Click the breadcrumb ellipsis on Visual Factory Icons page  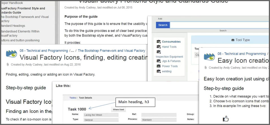[x=73, y=51]
